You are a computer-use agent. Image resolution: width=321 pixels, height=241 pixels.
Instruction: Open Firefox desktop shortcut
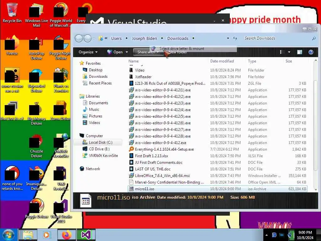click(x=12, y=46)
